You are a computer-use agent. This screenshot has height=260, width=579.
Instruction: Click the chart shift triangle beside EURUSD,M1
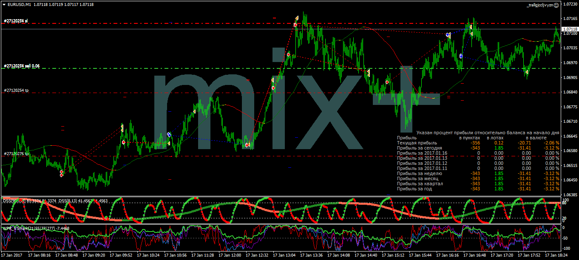3,4
